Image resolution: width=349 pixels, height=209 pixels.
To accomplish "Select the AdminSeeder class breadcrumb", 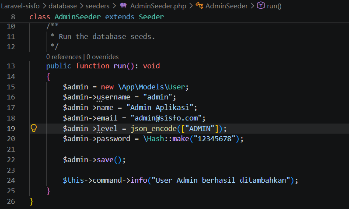I will (x=227, y=6).
